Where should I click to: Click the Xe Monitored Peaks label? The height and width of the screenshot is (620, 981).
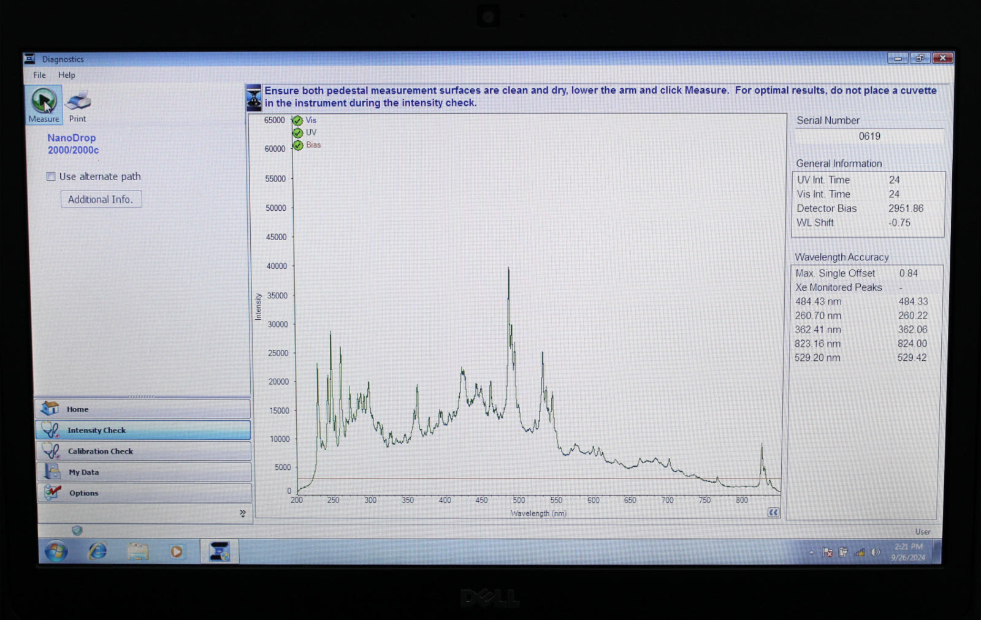[839, 287]
